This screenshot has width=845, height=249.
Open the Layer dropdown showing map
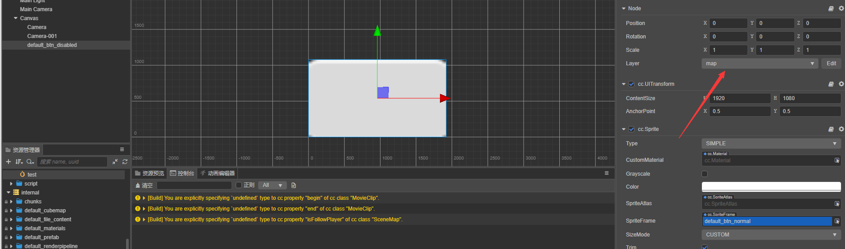point(760,63)
